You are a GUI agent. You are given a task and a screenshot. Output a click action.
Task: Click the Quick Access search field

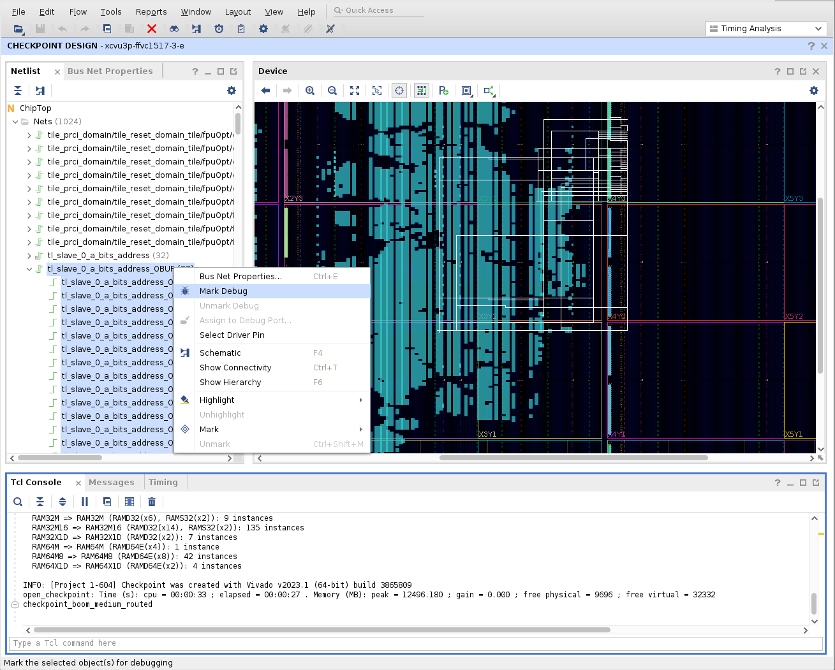click(379, 10)
